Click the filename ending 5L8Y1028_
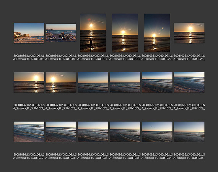Image resolution: width=218 pixels, height=172 pixels. (x=157, y=107)
